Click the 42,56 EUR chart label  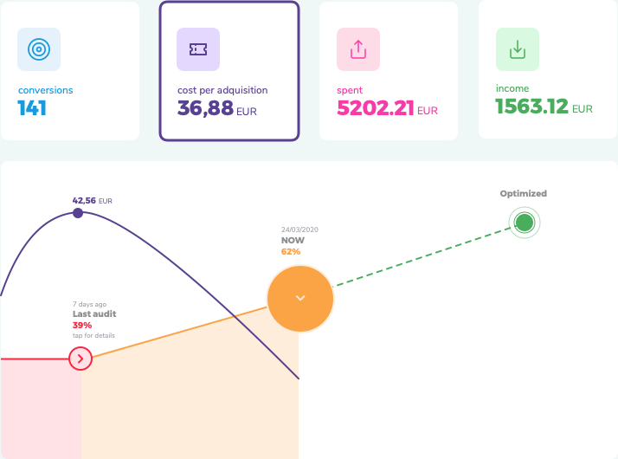[93, 201]
